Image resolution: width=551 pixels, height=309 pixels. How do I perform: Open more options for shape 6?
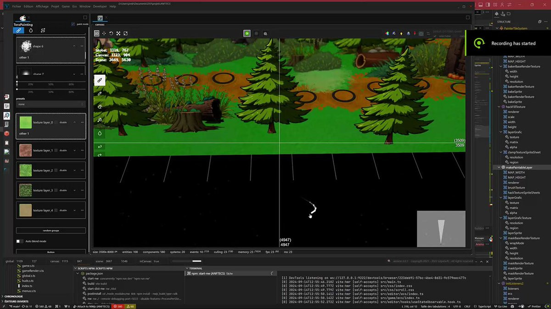82,46
